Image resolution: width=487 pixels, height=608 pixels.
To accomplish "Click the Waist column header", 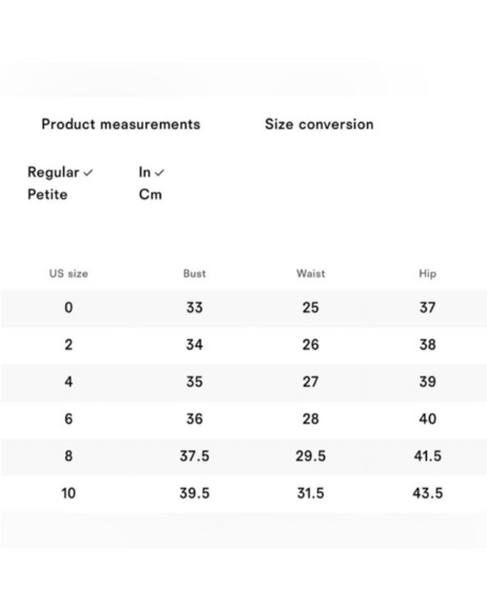I will click(311, 273).
